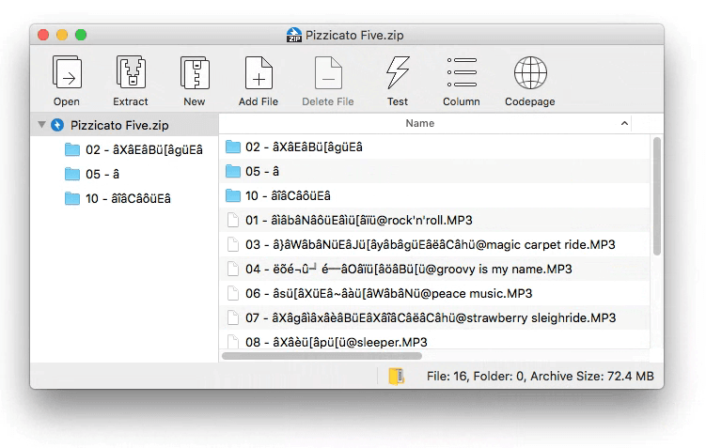Image resolution: width=706 pixels, height=448 pixels.
Task: Create a new archive with New icon
Action: coord(195,73)
